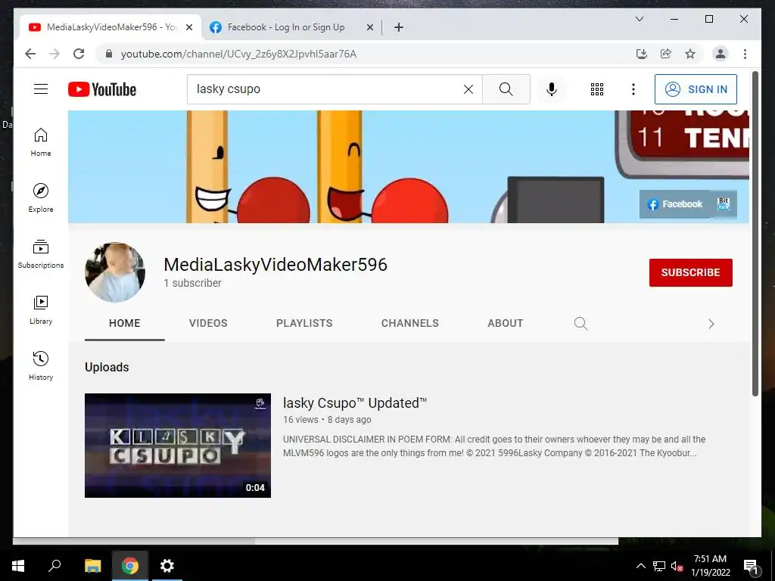The image size is (775, 581).
Task: Select the MediaLaskyVideoMaker596 browser tab
Action: (110, 27)
